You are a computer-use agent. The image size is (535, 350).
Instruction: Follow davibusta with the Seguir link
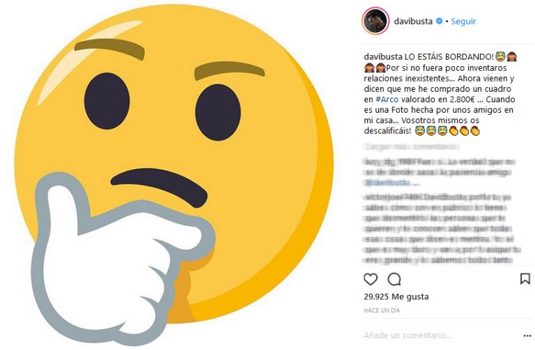[463, 21]
